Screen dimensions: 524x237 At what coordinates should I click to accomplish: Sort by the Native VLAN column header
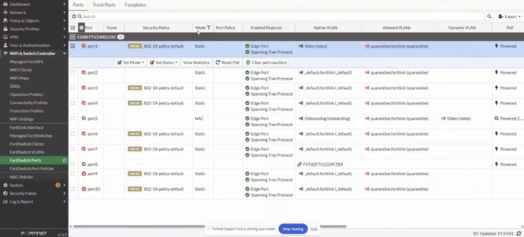(325, 27)
